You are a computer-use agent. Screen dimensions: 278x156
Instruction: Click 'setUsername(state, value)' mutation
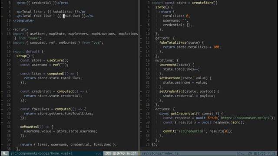[183, 78]
